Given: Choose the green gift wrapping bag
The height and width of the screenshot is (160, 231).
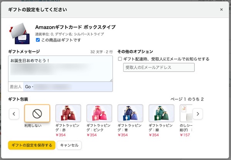Looking at the screenshot, I should pyautogui.click(x=162, y=113).
